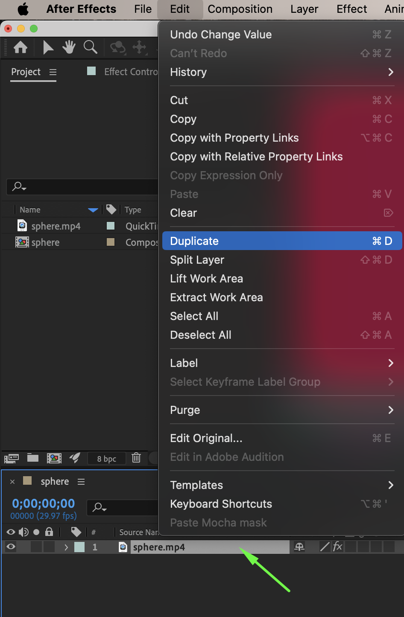Toggle the fx switch on sphere.mp4 layer
Screen dimensions: 404x617
pos(337,547)
